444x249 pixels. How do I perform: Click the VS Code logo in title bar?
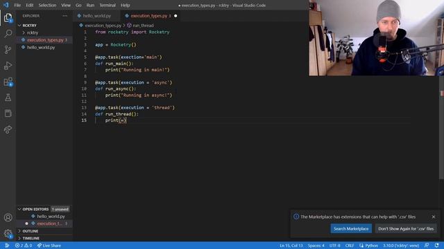tap(6, 5)
